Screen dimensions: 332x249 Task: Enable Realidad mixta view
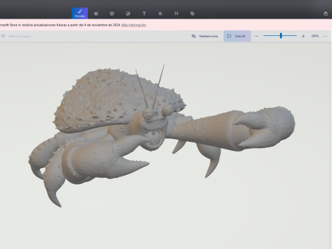(x=205, y=36)
